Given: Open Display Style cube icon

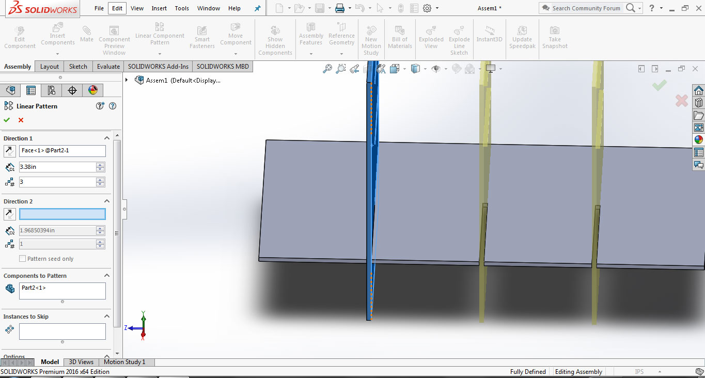Looking at the screenshot, I should (x=415, y=68).
